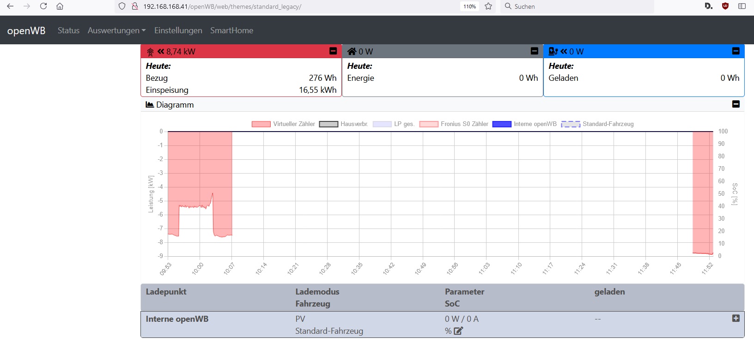Toggle Fronius S0 Zähler legend entry
This screenshot has width=754, height=349.
pos(454,124)
